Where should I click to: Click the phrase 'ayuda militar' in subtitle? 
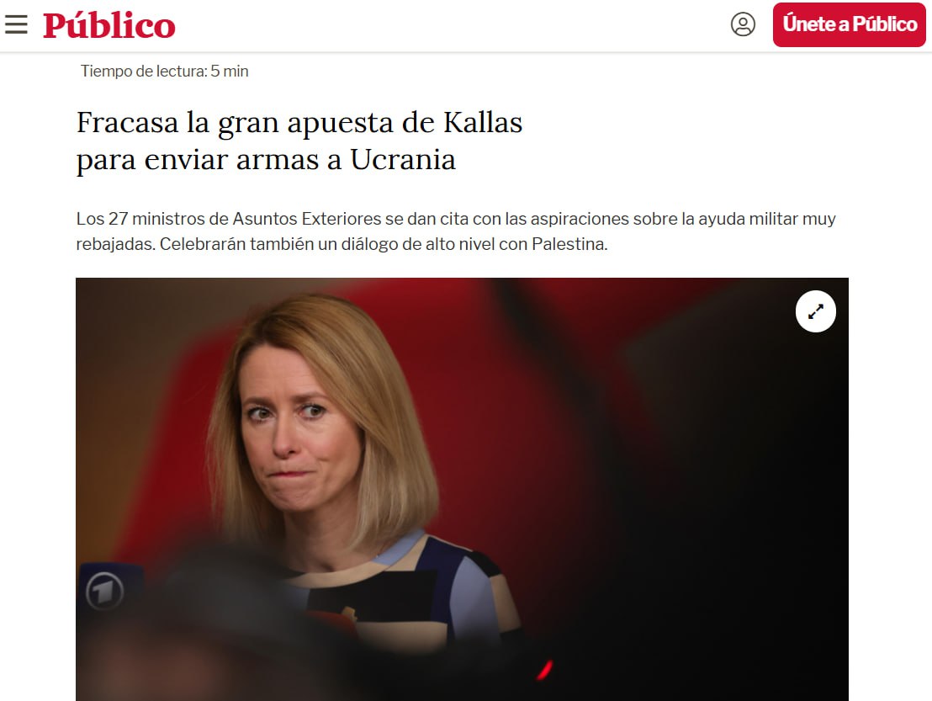pos(748,219)
